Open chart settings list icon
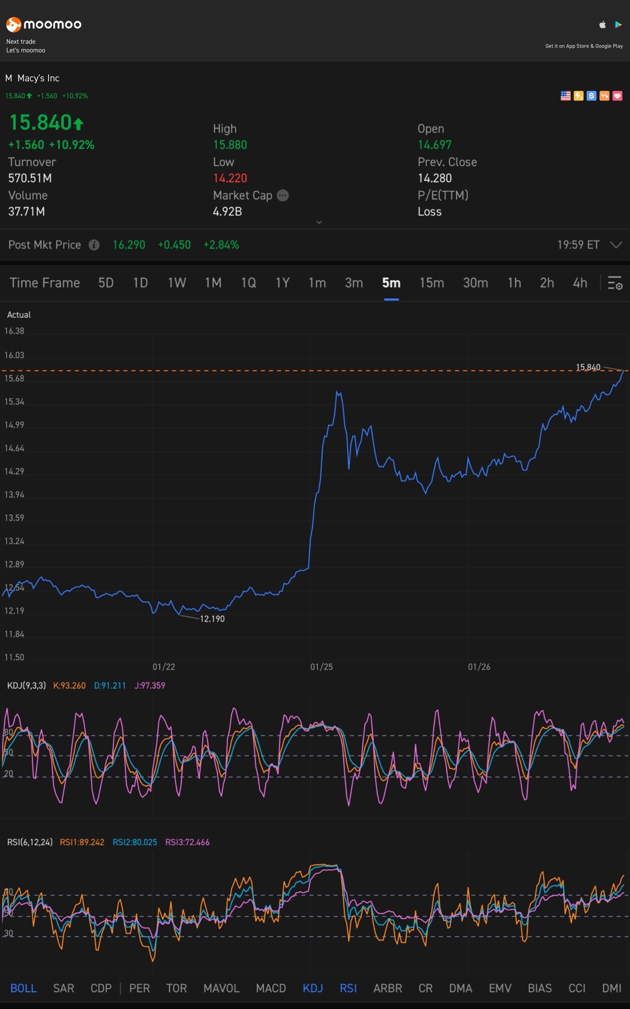The width and height of the screenshot is (630, 1009). coord(615,283)
